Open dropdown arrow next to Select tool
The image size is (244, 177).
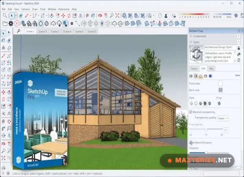click(16, 16)
